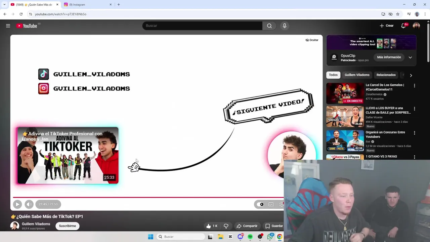Open options for LLEVO a LOS BUYER video
The height and width of the screenshot is (242, 430).
click(414, 109)
